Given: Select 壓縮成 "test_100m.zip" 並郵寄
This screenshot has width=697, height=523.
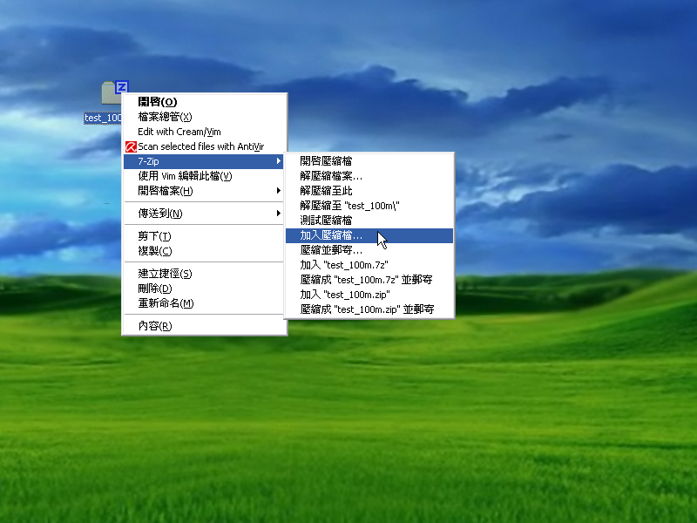Looking at the screenshot, I should pyautogui.click(x=369, y=309).
